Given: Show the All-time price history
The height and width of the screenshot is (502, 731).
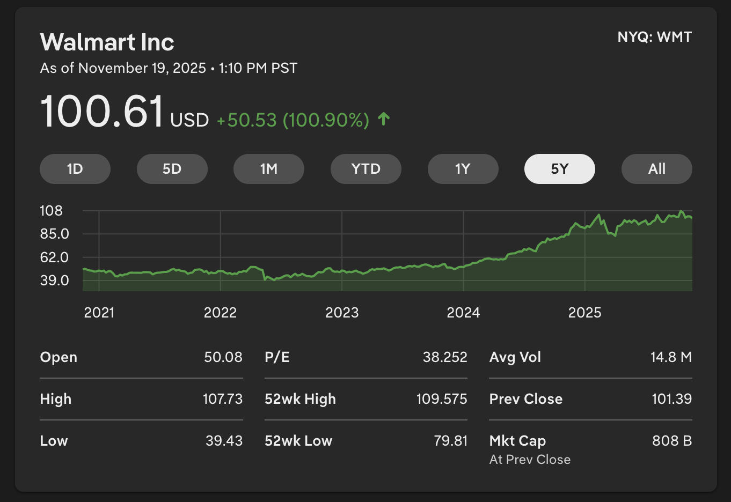Looking at the screenshot, I should coord(656,169).
